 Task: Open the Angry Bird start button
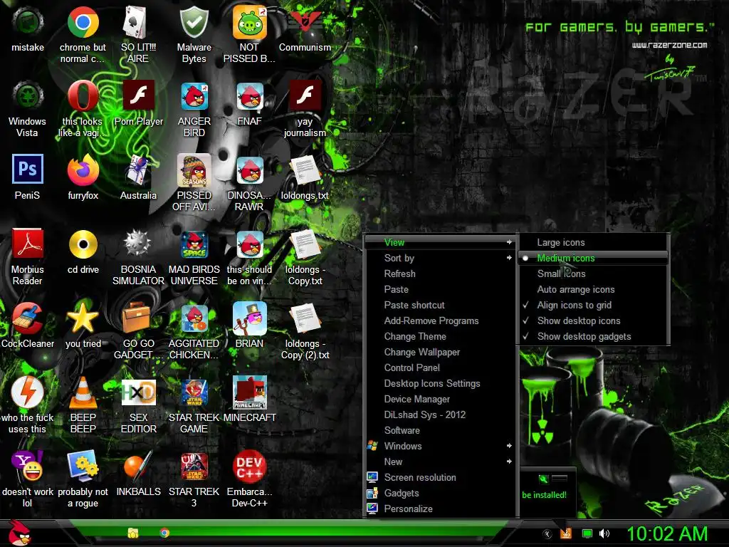point(19,533)
